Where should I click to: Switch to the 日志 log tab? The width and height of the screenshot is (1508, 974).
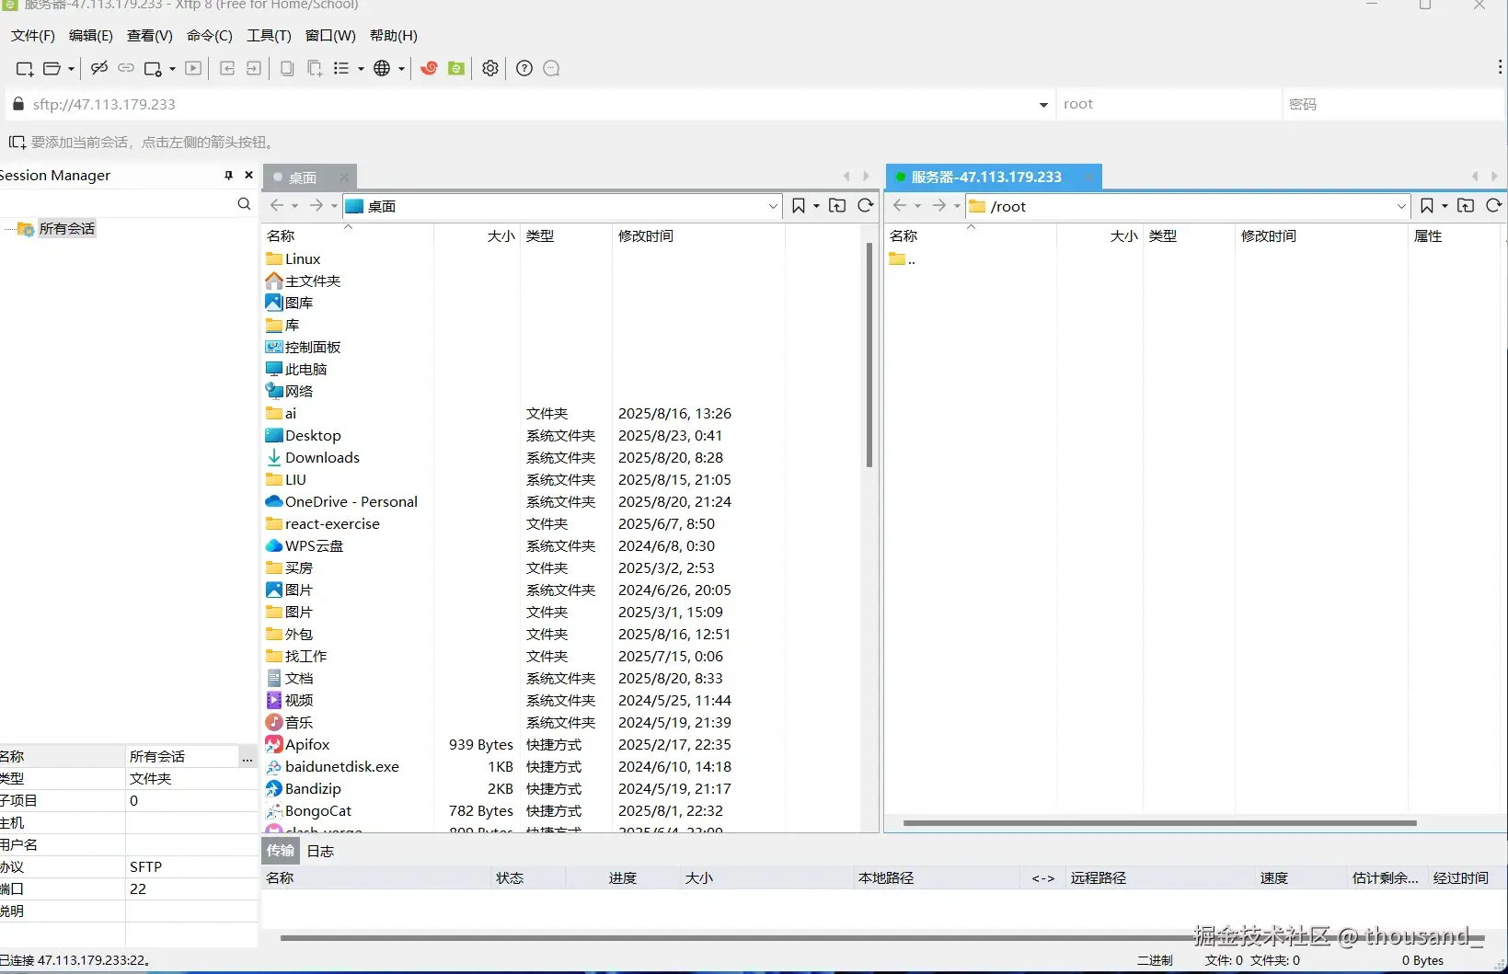320,852
